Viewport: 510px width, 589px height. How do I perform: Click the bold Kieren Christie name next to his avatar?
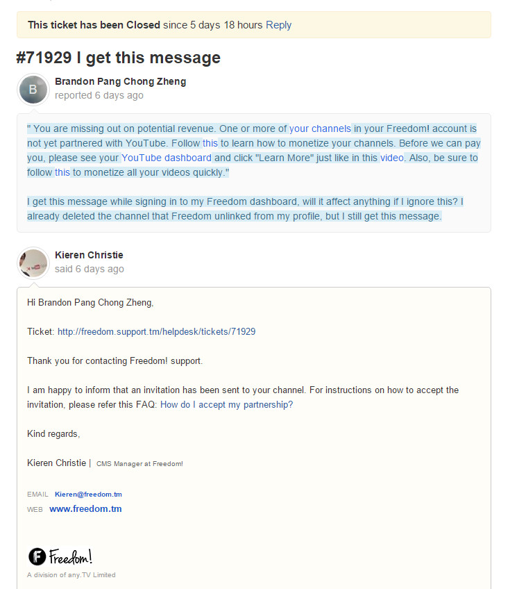click(89, 255)
